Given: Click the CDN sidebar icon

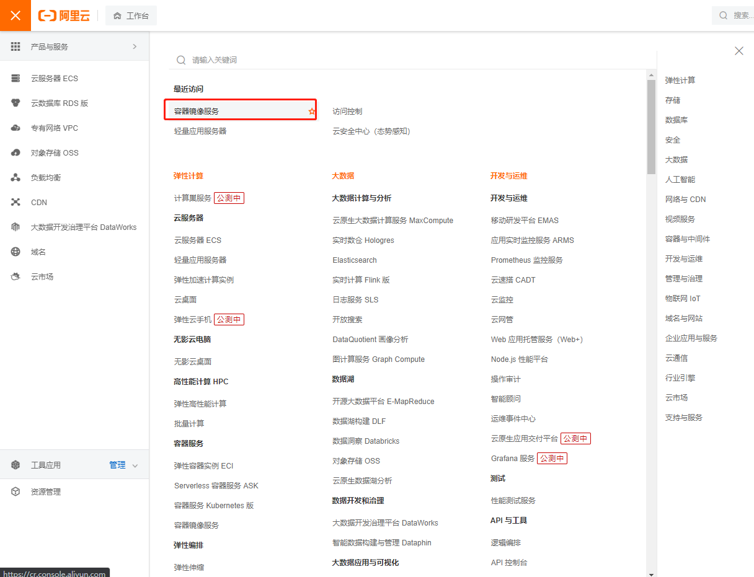Looking at the screenshot, I should tap(16, 202).
